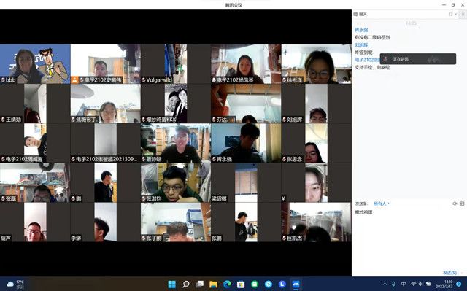Select chat message 有没有二维码签到
This screenshot has height=291, width=467.
(x=372, y=37)
